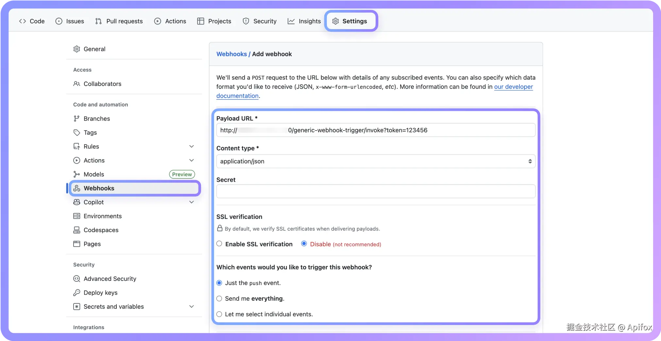The image size is (661, 341).
Task: Click the Collaborators people icon
Action: click(77, 84)
